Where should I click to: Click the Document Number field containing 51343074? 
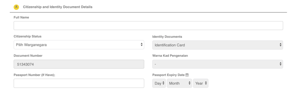click(79, 64)
